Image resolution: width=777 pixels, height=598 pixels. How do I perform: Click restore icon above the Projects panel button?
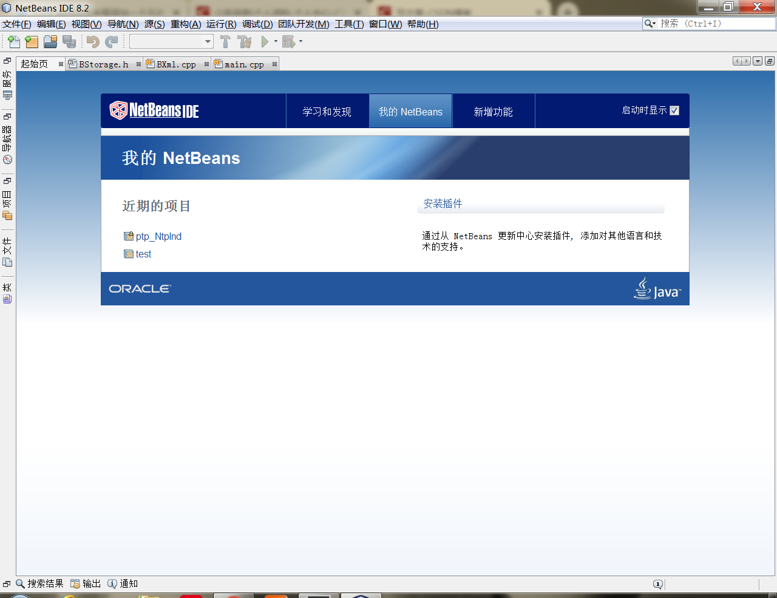coord(7,180)
